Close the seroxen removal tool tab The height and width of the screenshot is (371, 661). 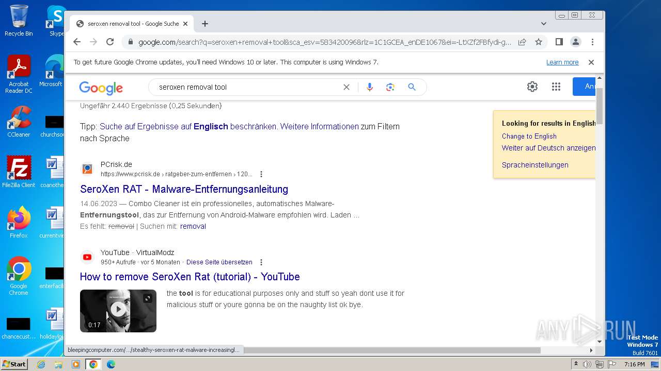click(x=186, y=24)
